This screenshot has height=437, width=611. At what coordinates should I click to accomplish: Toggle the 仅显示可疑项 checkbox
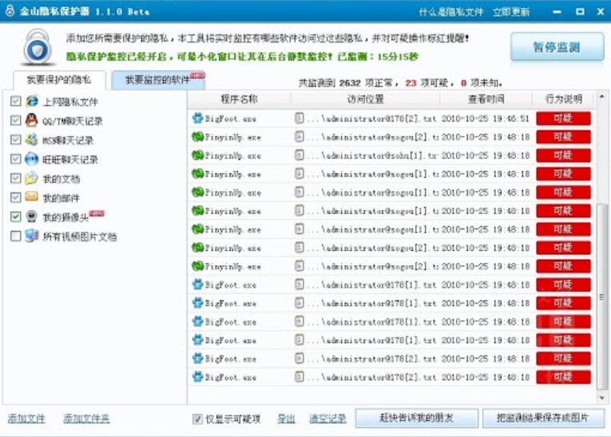(x=197, y=419)
